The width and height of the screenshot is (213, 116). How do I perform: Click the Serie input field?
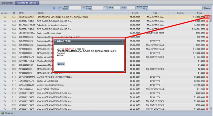click(x=117, y=8)
